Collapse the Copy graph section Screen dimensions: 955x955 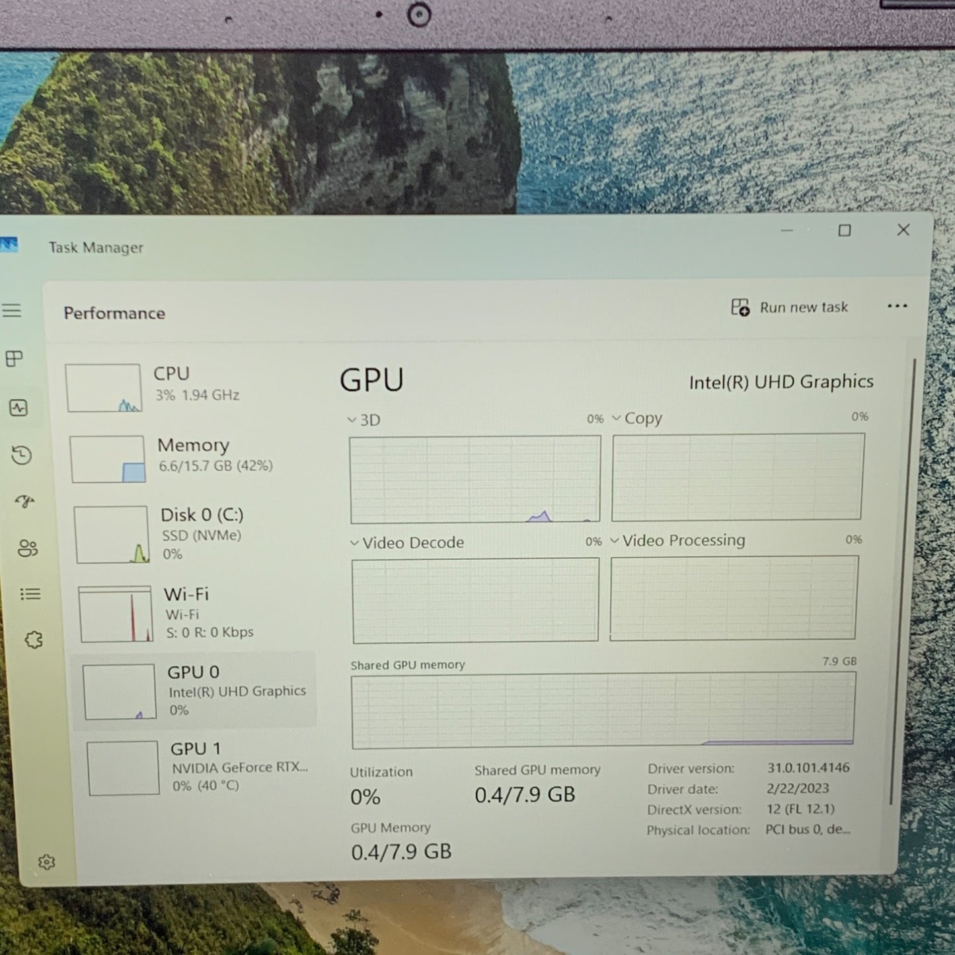(617, 418)
